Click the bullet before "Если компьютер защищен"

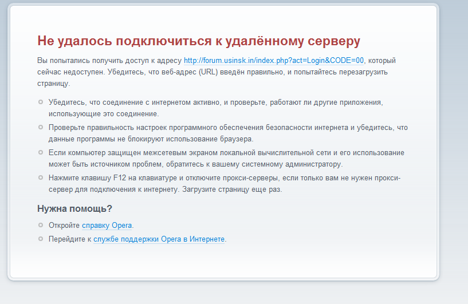[41, 153]
